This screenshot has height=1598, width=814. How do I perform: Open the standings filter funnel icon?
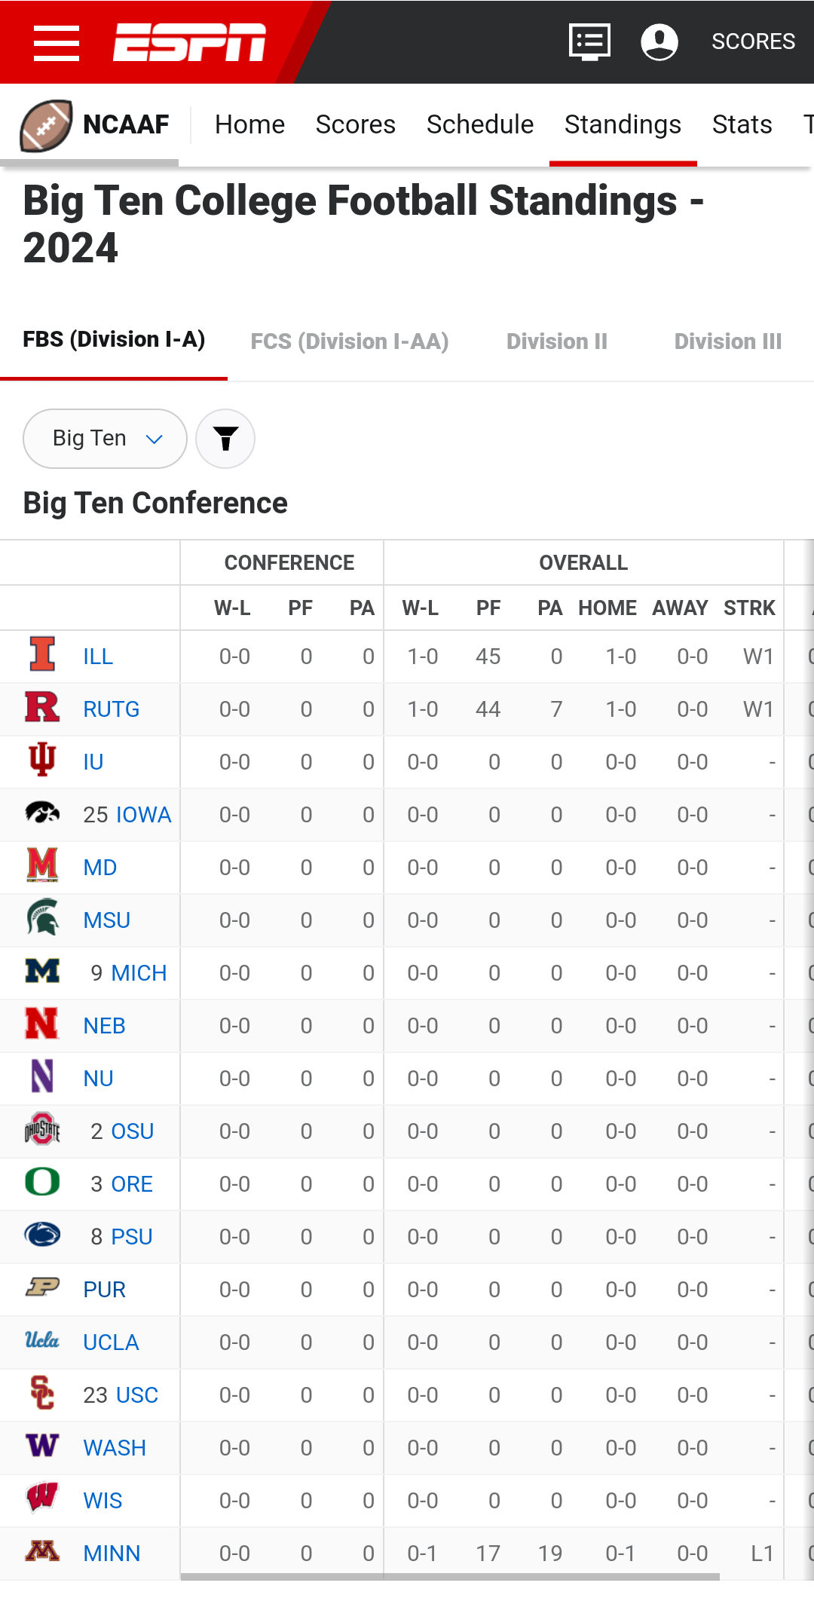coord(225,439)
